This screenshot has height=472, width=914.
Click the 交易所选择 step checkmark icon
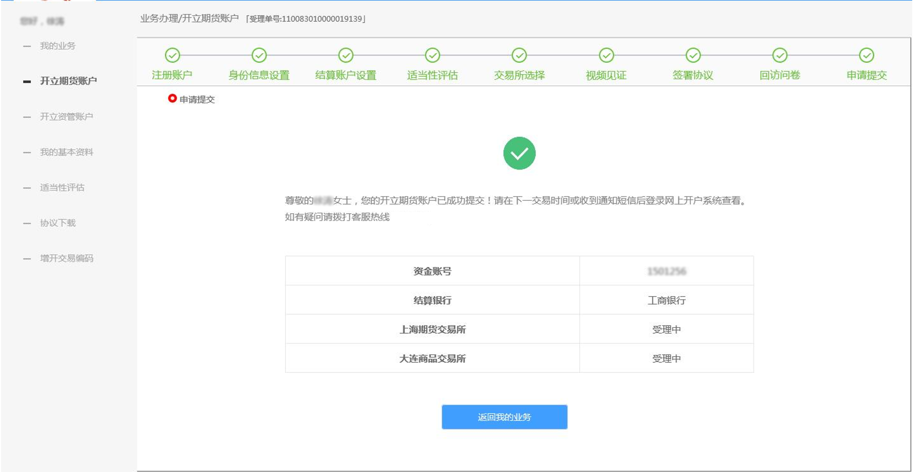pyautogui.click(x=519, y=55)
